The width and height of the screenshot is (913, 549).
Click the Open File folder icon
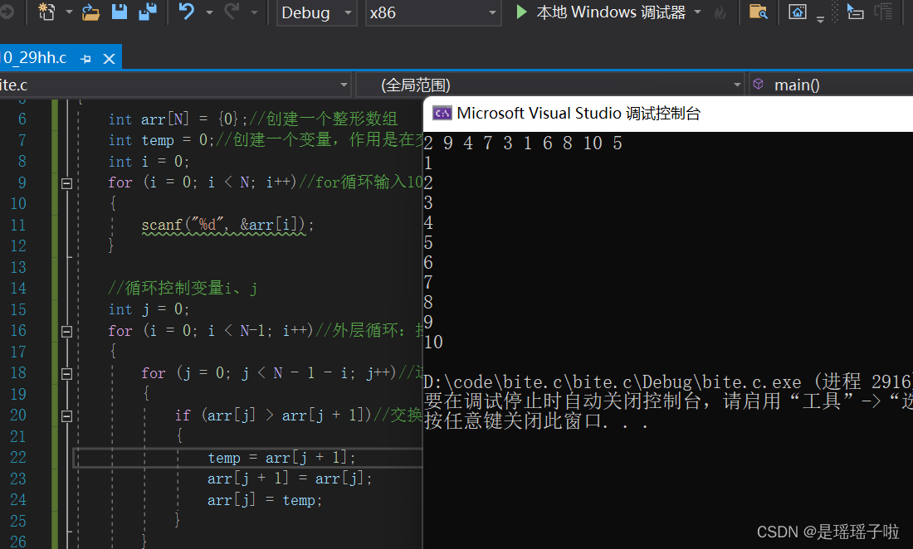[90, 12]
